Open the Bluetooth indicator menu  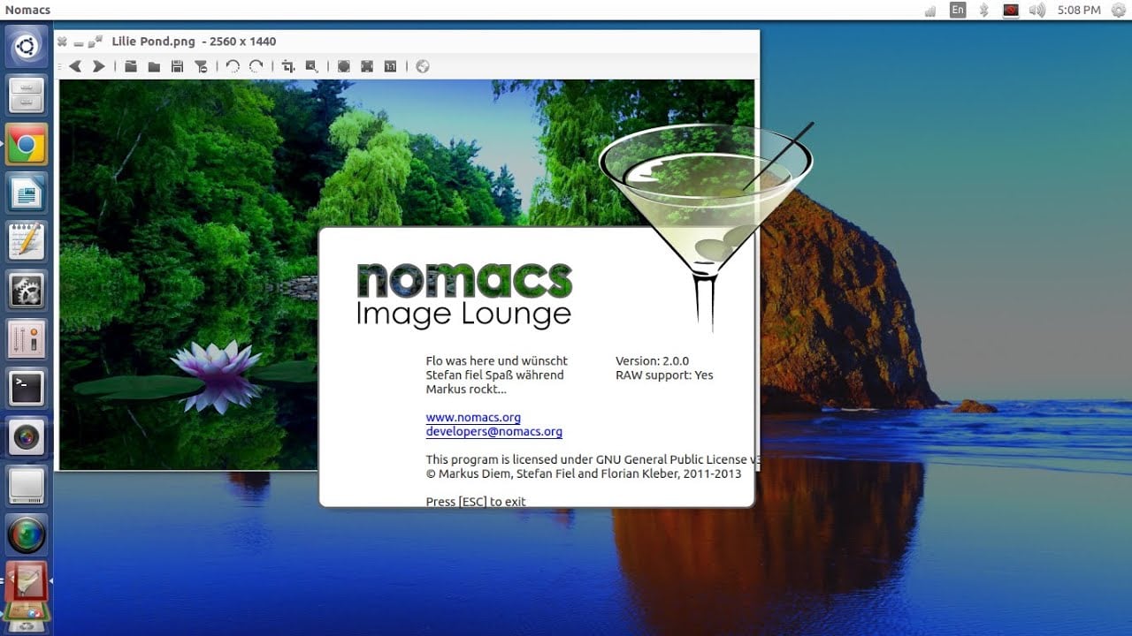[983, 10]
